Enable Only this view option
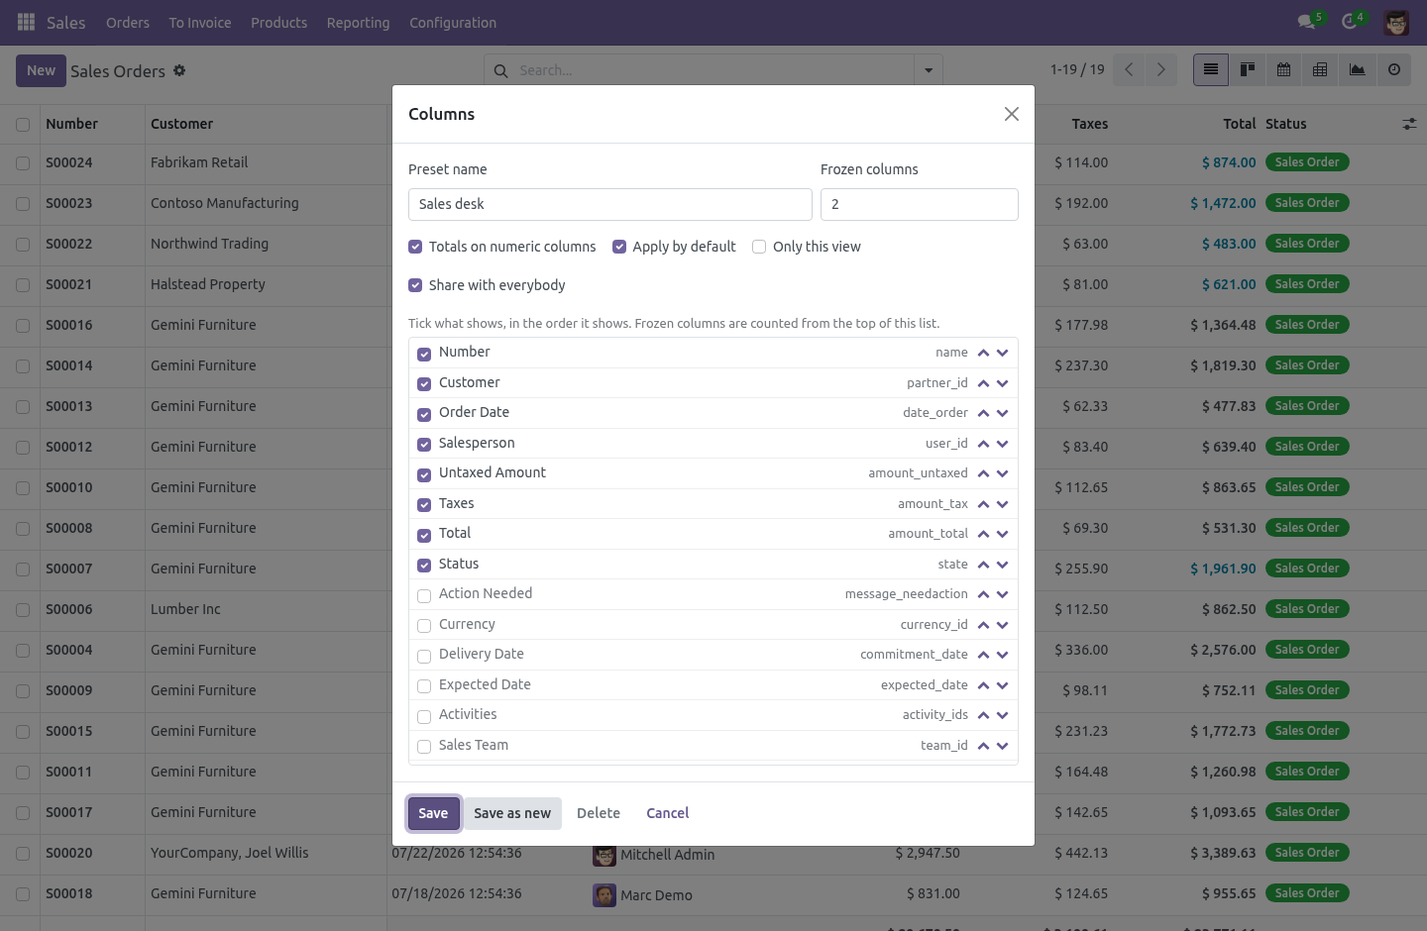 click(x=759, y=247)
